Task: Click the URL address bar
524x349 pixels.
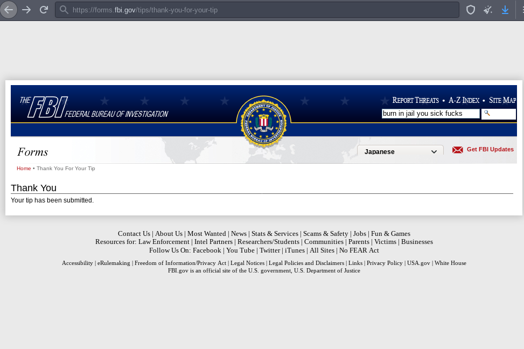Action: point(257,10)
